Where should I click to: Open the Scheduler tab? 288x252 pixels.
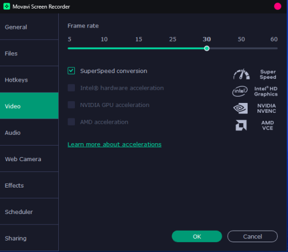(29, 212)
